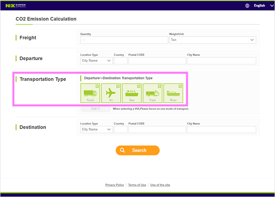The height and width of the screenshot is (197, 275).
Task: Uncheck the River option checkmark
Action: [x=180, y=86]
